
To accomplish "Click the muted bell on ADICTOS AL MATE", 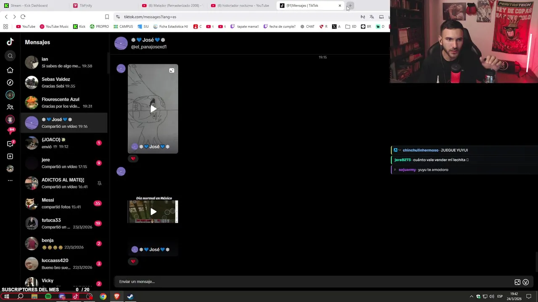I will (99, 183).
